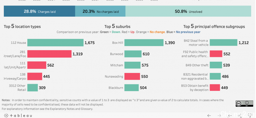Click the B42 Steal from motor vehicle bar
256x118 pixels.
click(223, 43)
